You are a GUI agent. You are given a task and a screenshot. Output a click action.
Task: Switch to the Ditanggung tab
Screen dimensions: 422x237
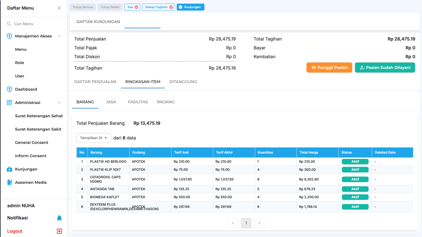183,82
